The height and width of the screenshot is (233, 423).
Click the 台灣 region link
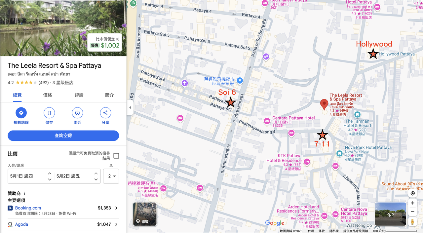point(311,231)
